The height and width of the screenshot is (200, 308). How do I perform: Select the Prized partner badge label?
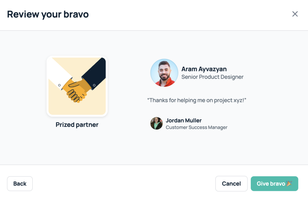(x=77, y=125)
